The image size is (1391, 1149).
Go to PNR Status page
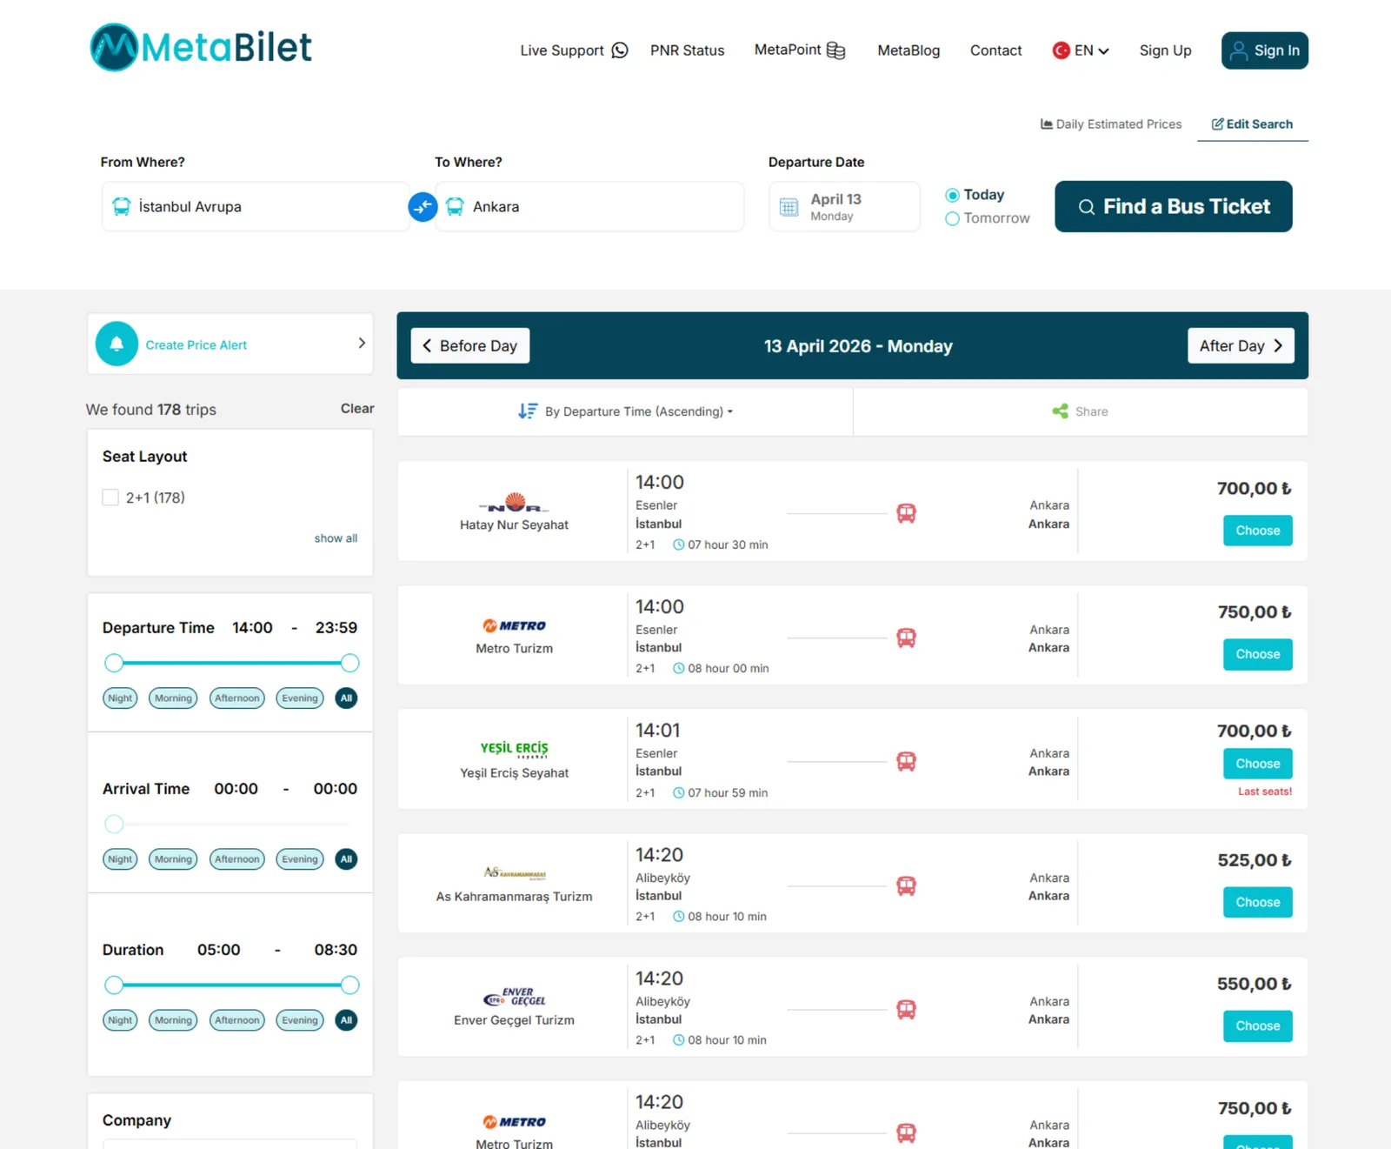(x=687, y=50)
